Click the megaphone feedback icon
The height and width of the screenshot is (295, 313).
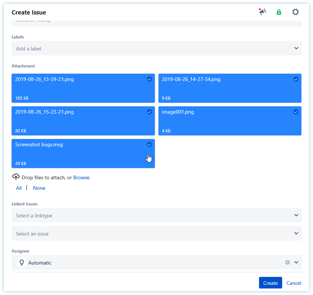[x=263, y=12]
